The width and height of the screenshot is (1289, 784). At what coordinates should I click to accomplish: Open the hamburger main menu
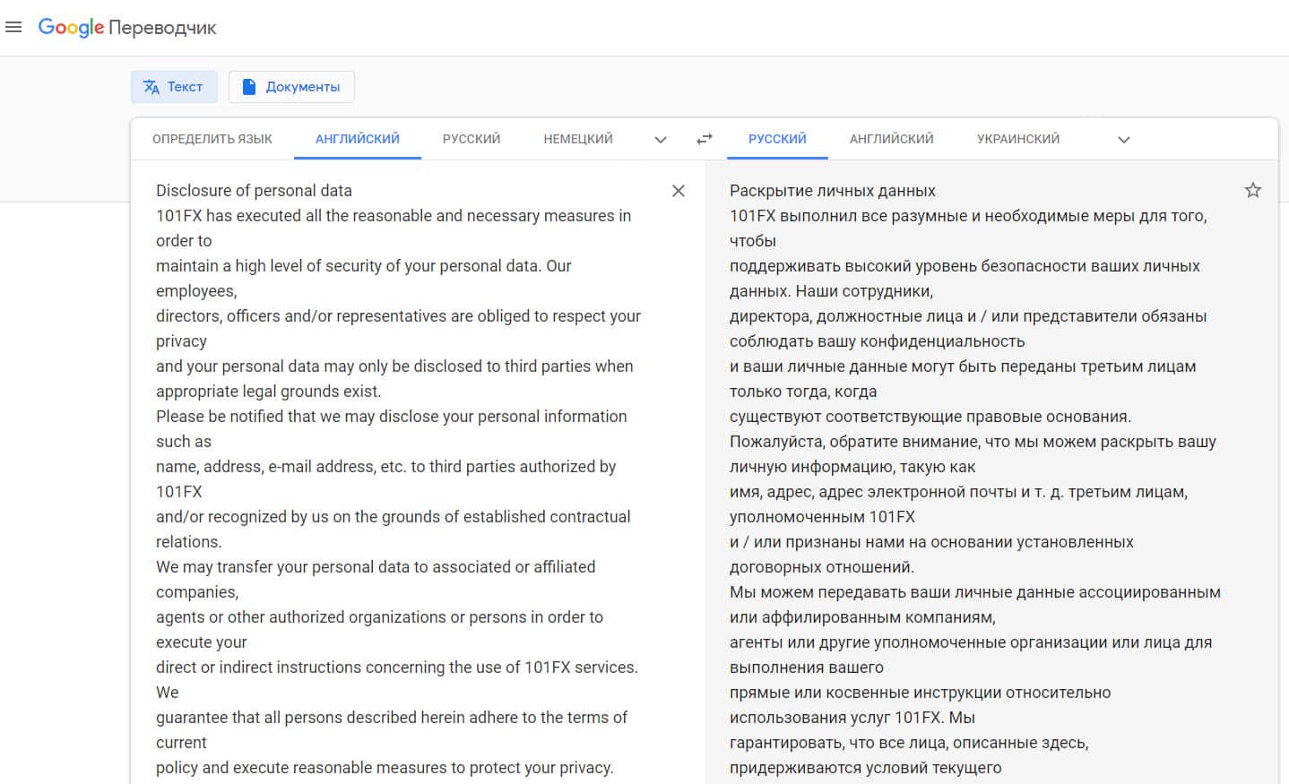pos(13,27)
